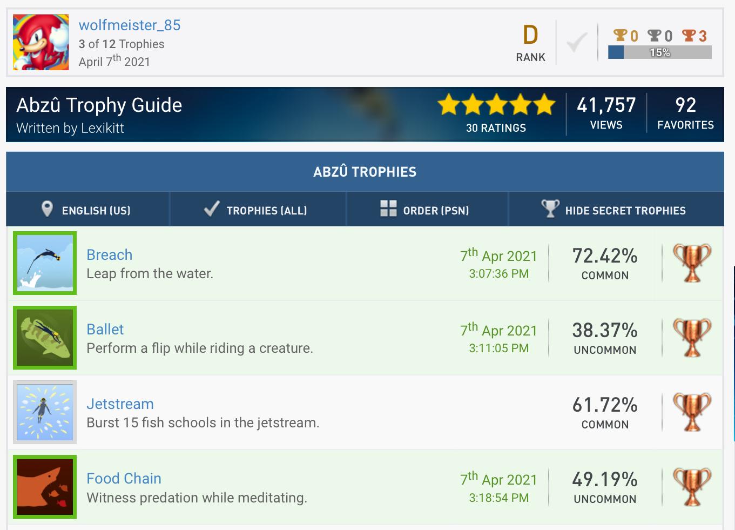
Task: Click the 30 Ratings label
Action: click(x=496, y=128)
